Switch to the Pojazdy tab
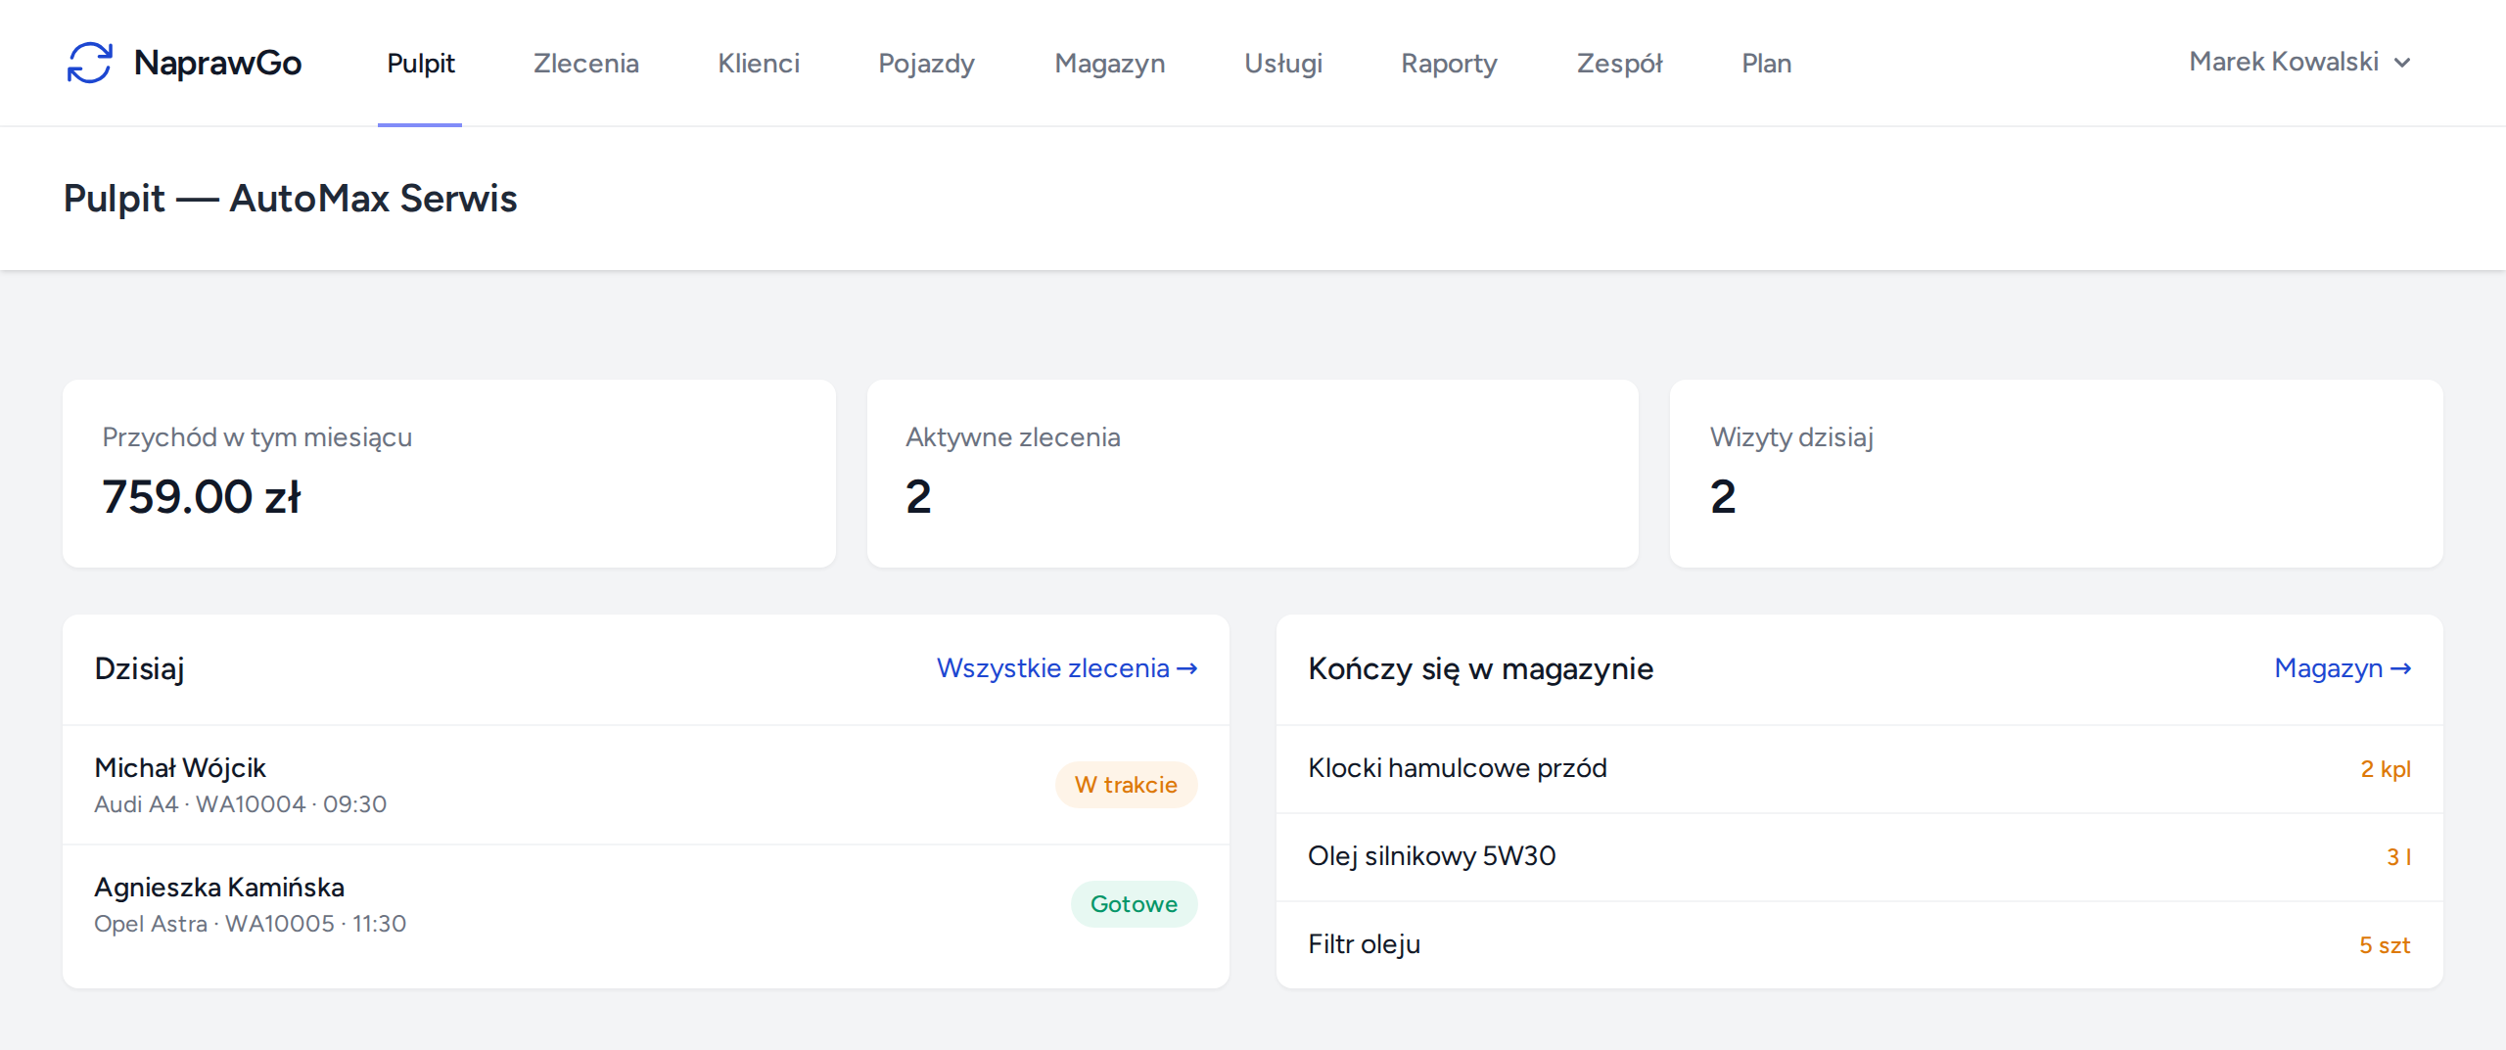The image size is (2506, 1050). click(x=926, y=63)
